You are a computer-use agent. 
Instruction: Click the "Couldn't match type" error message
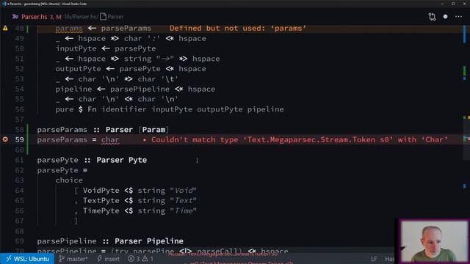tap(299, 140)
